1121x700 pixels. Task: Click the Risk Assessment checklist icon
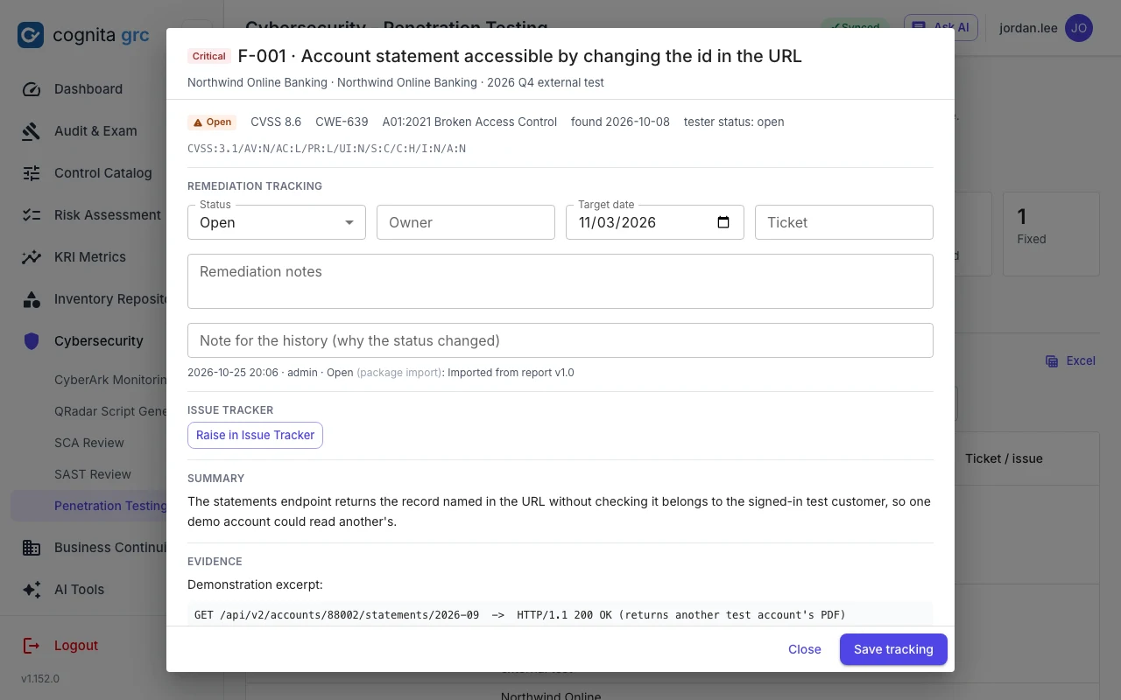point(32,215)
